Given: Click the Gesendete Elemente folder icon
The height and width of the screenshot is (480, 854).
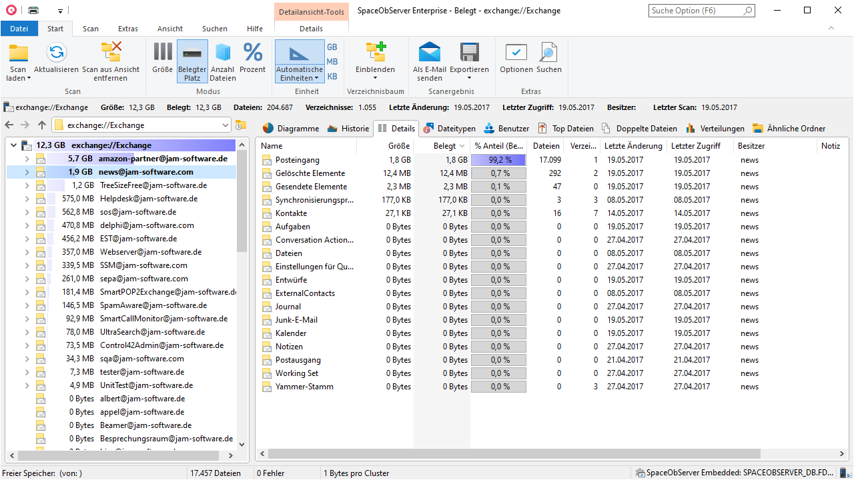Looking at the screenshot, I should tap(267, 187).
